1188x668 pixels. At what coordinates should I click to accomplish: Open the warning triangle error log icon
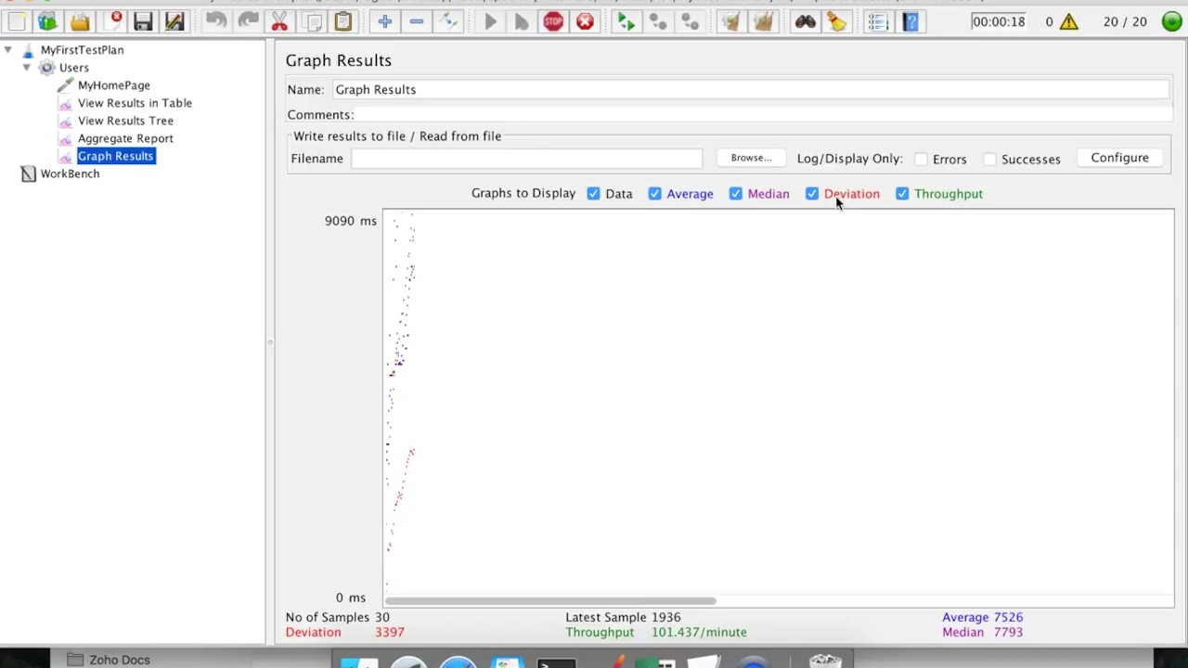(x=1069, y=21)
